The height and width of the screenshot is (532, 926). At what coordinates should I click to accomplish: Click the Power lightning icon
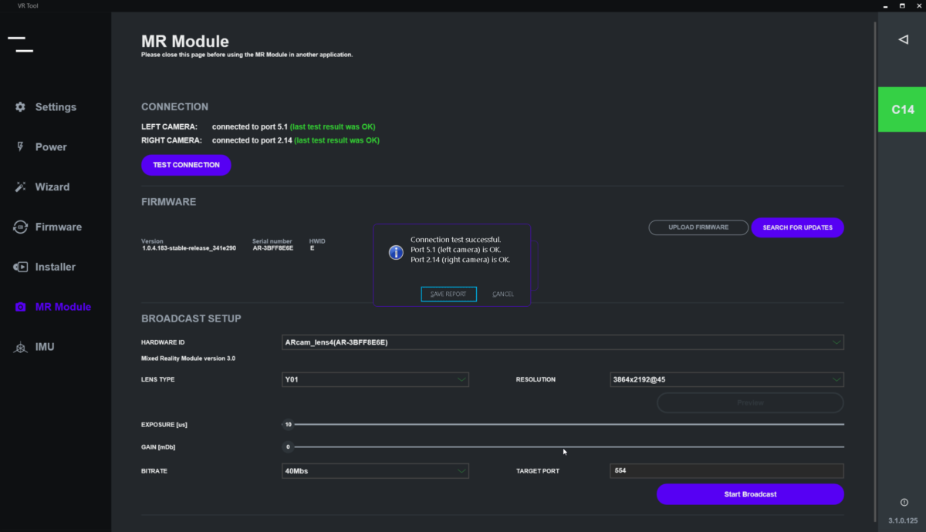21,146
